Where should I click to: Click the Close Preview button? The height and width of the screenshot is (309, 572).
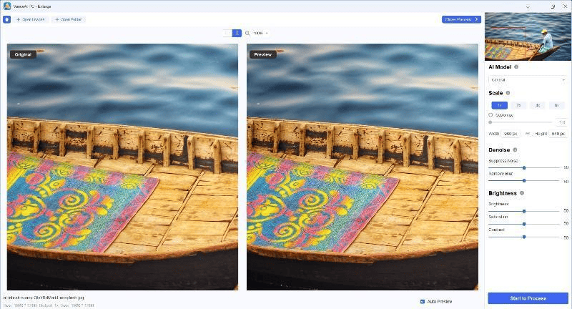click(461, 19)
